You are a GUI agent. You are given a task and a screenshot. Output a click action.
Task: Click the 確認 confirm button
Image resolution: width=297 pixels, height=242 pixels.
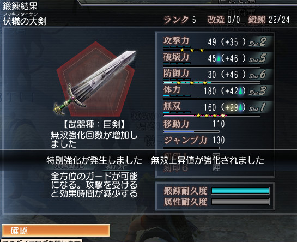[x=56, y=231]
